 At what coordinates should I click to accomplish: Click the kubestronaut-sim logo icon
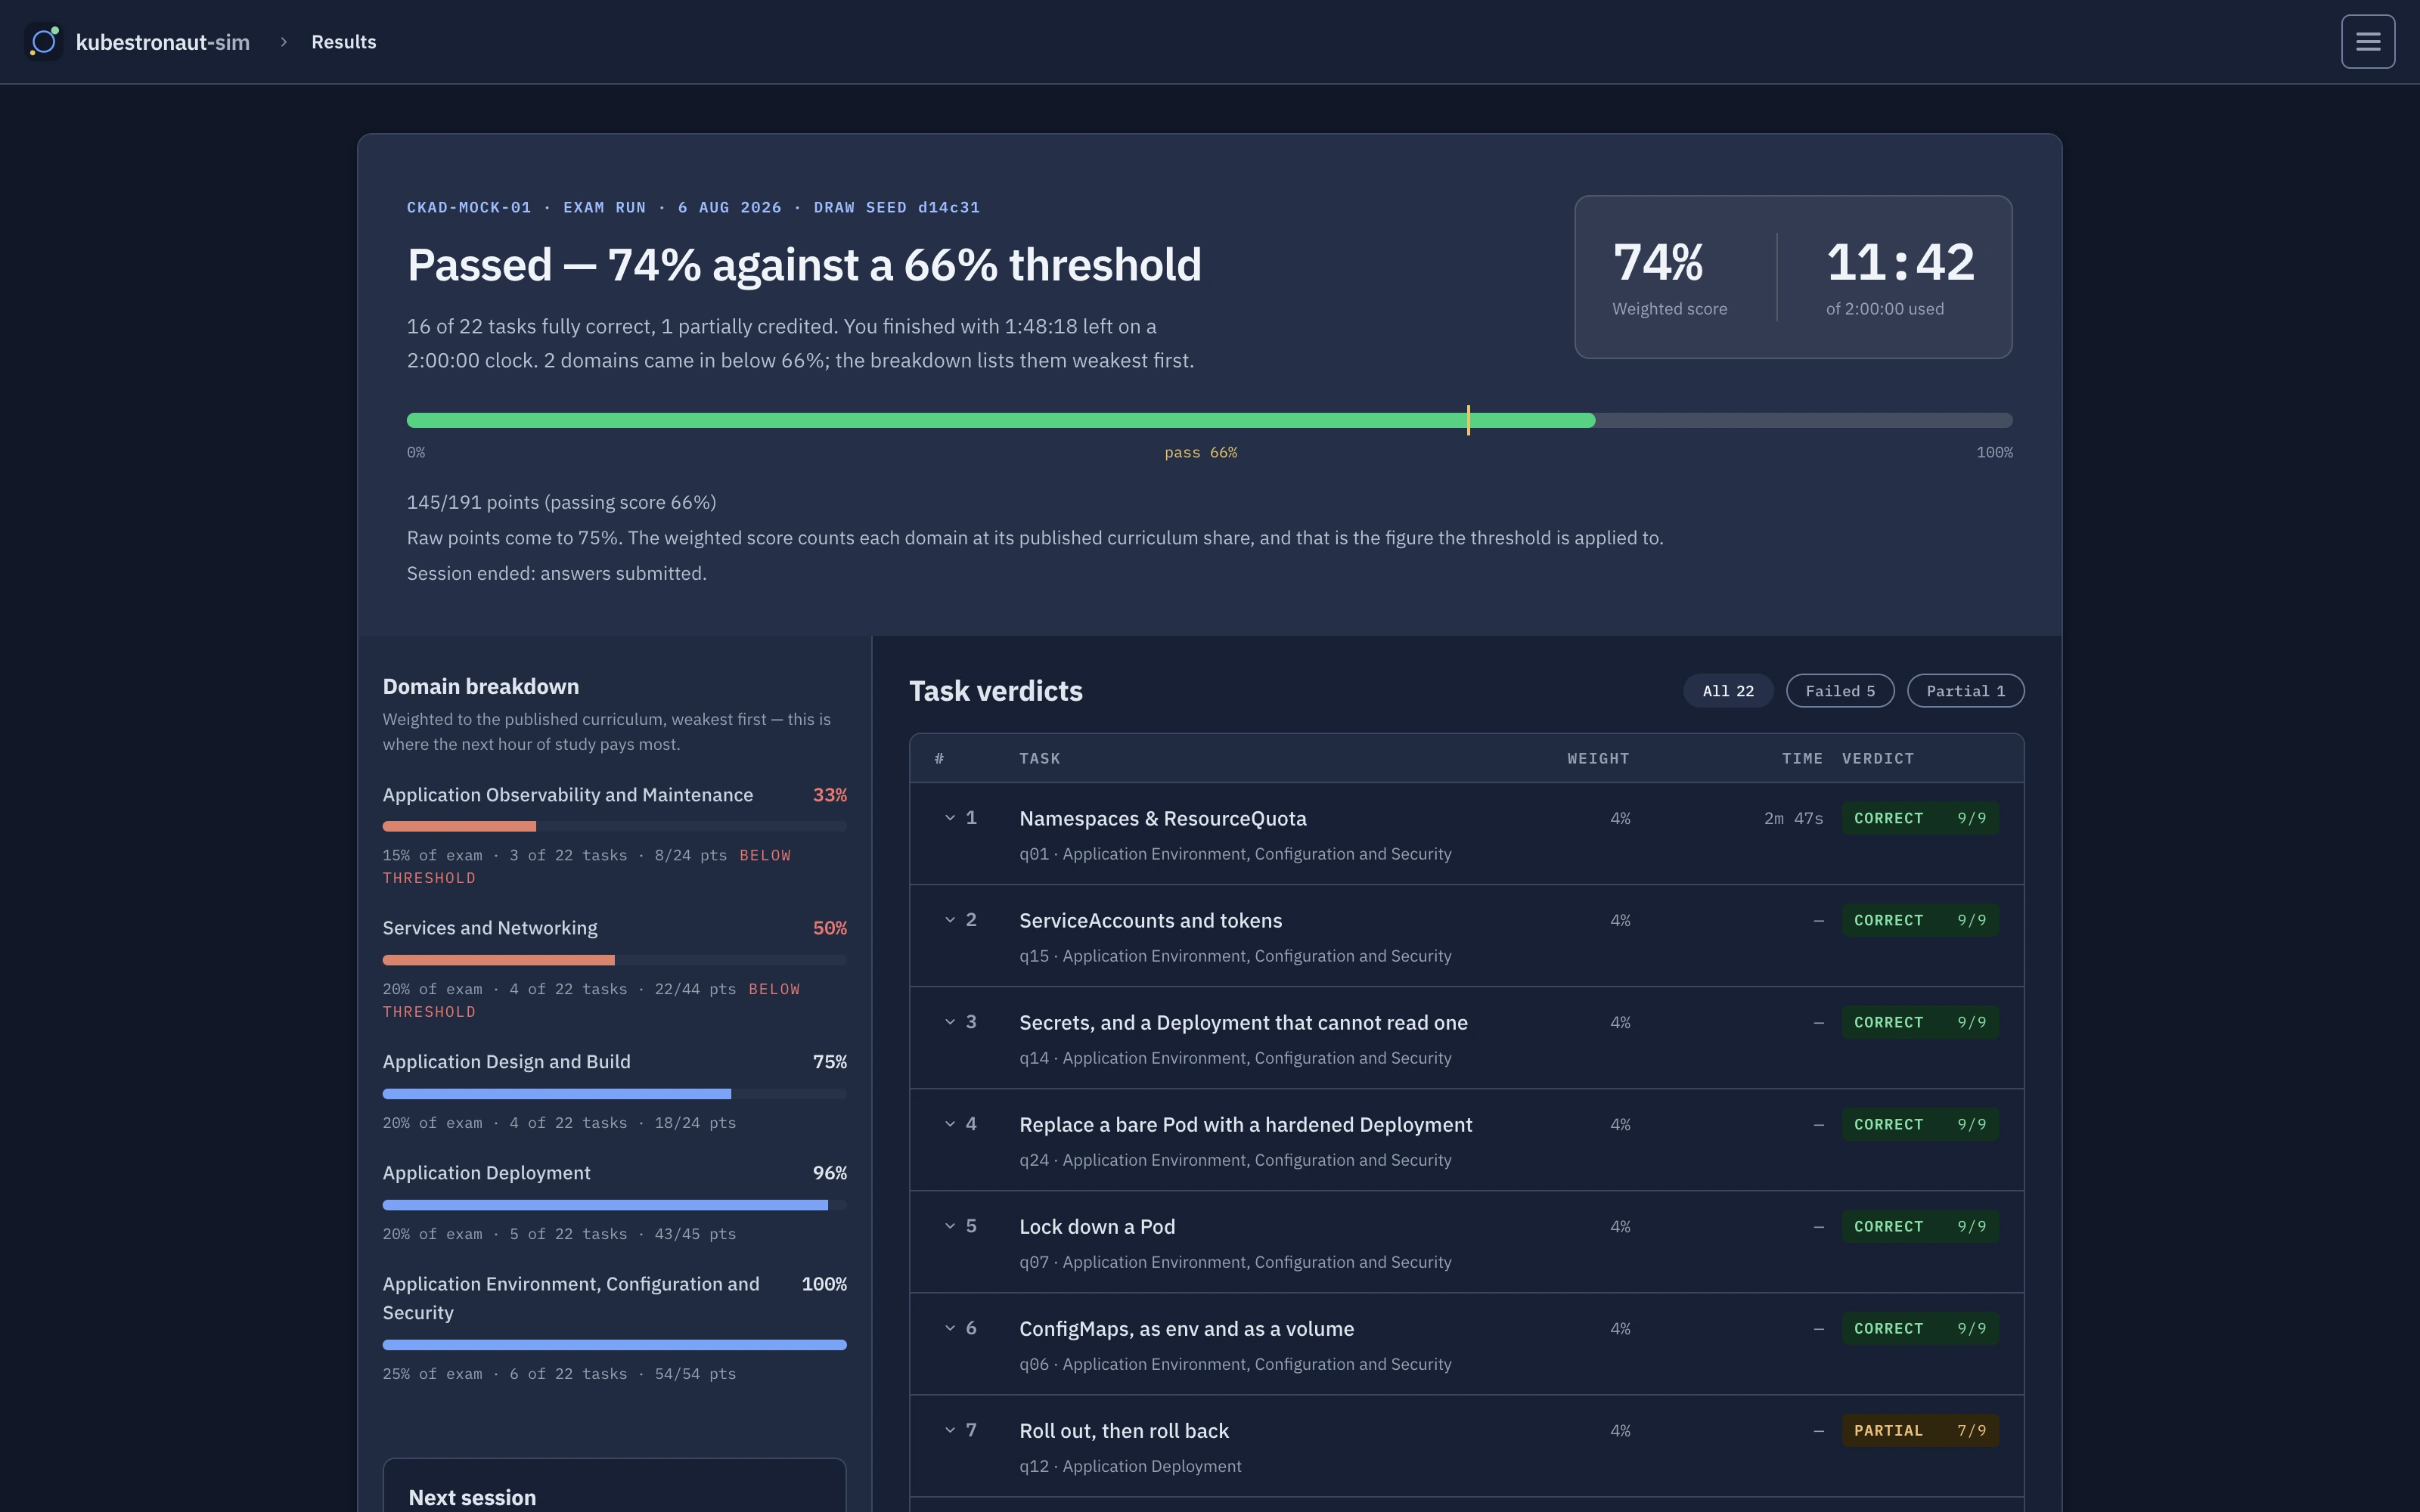(44, 42)
